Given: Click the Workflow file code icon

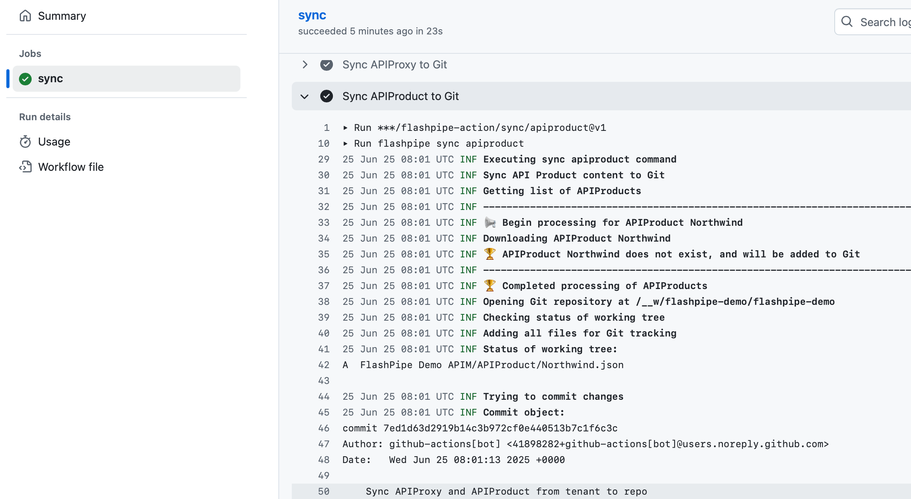Looking at the screenshot, I should coord(25,167).
